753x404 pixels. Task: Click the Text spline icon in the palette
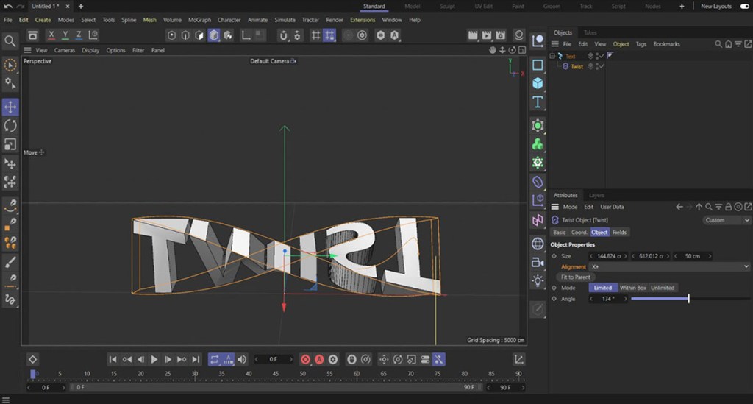(538, 102)
